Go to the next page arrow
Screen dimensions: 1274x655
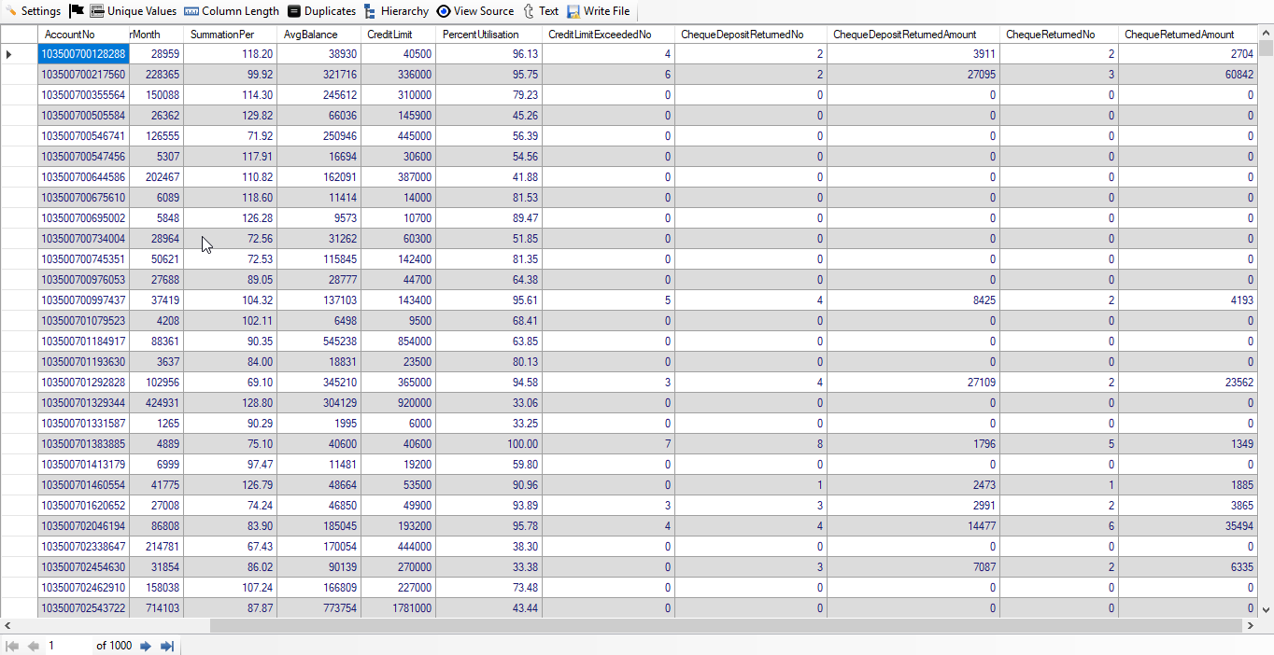(146, 646)
